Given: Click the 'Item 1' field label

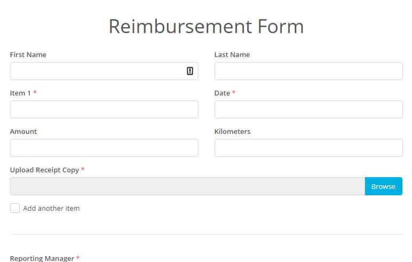Looking at the screenshot, I should [20, 93].
